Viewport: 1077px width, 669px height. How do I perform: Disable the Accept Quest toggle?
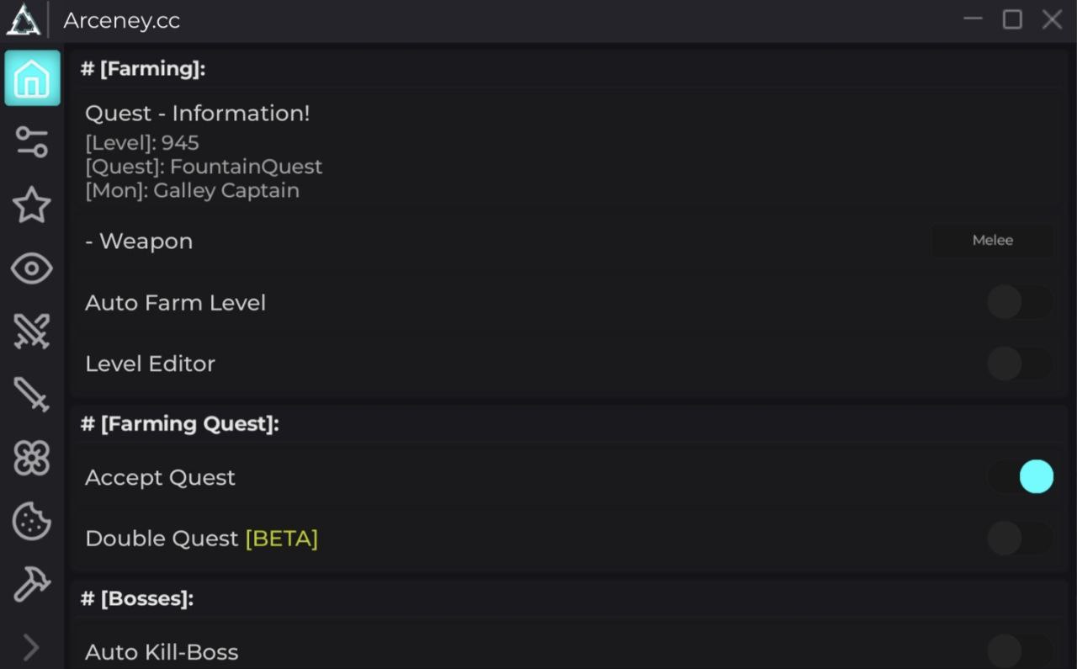(x=1020, y=477)
